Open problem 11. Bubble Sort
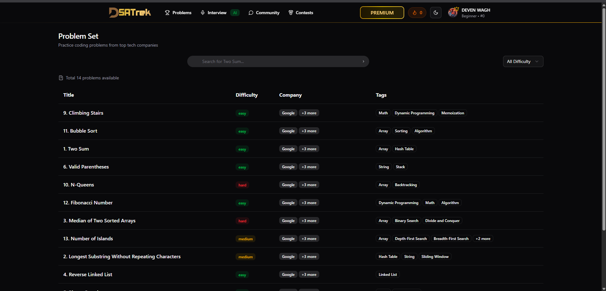Viewport: 606px width, 291px height. coord(80,131)
